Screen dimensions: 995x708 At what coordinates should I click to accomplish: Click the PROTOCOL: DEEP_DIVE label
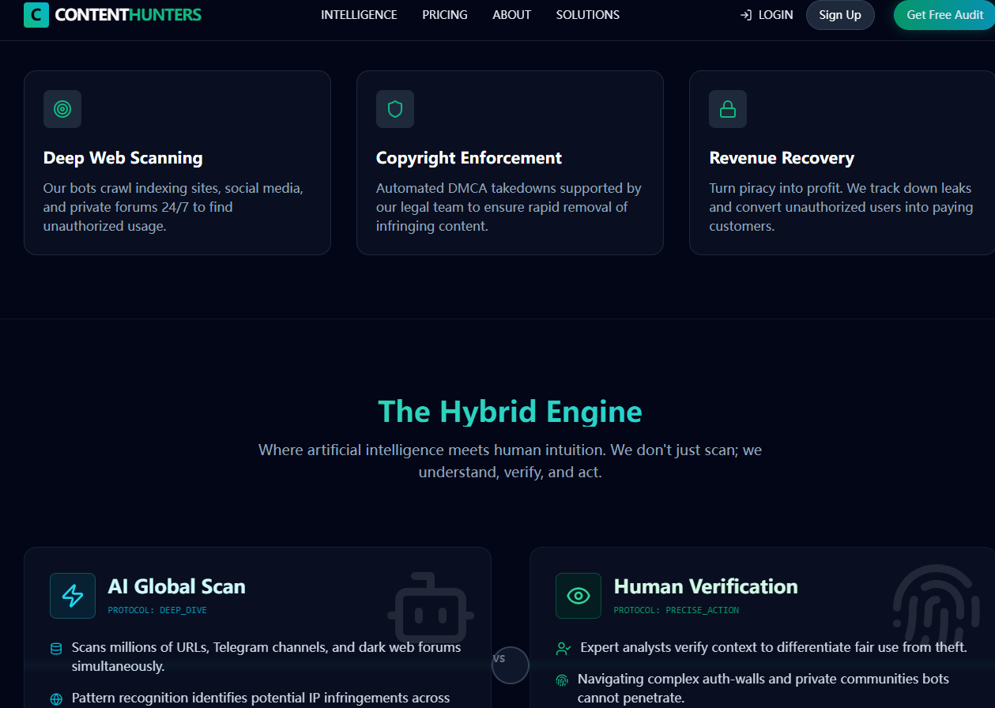pos(157,610)
